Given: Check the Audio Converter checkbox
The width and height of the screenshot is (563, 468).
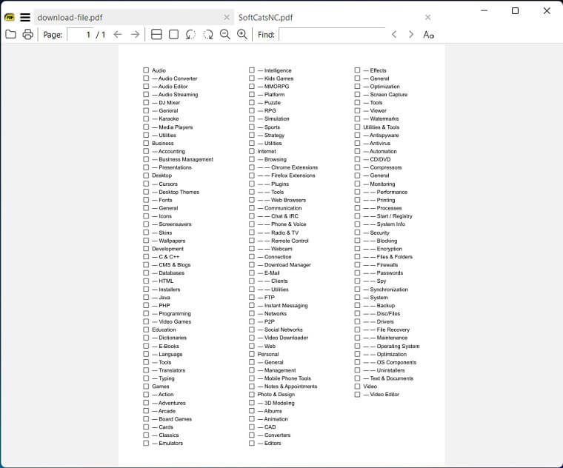Looking at the screenshot, I should [146, 78].
